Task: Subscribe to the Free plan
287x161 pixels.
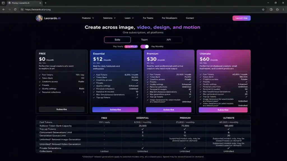Action: [x=61, y=109]
